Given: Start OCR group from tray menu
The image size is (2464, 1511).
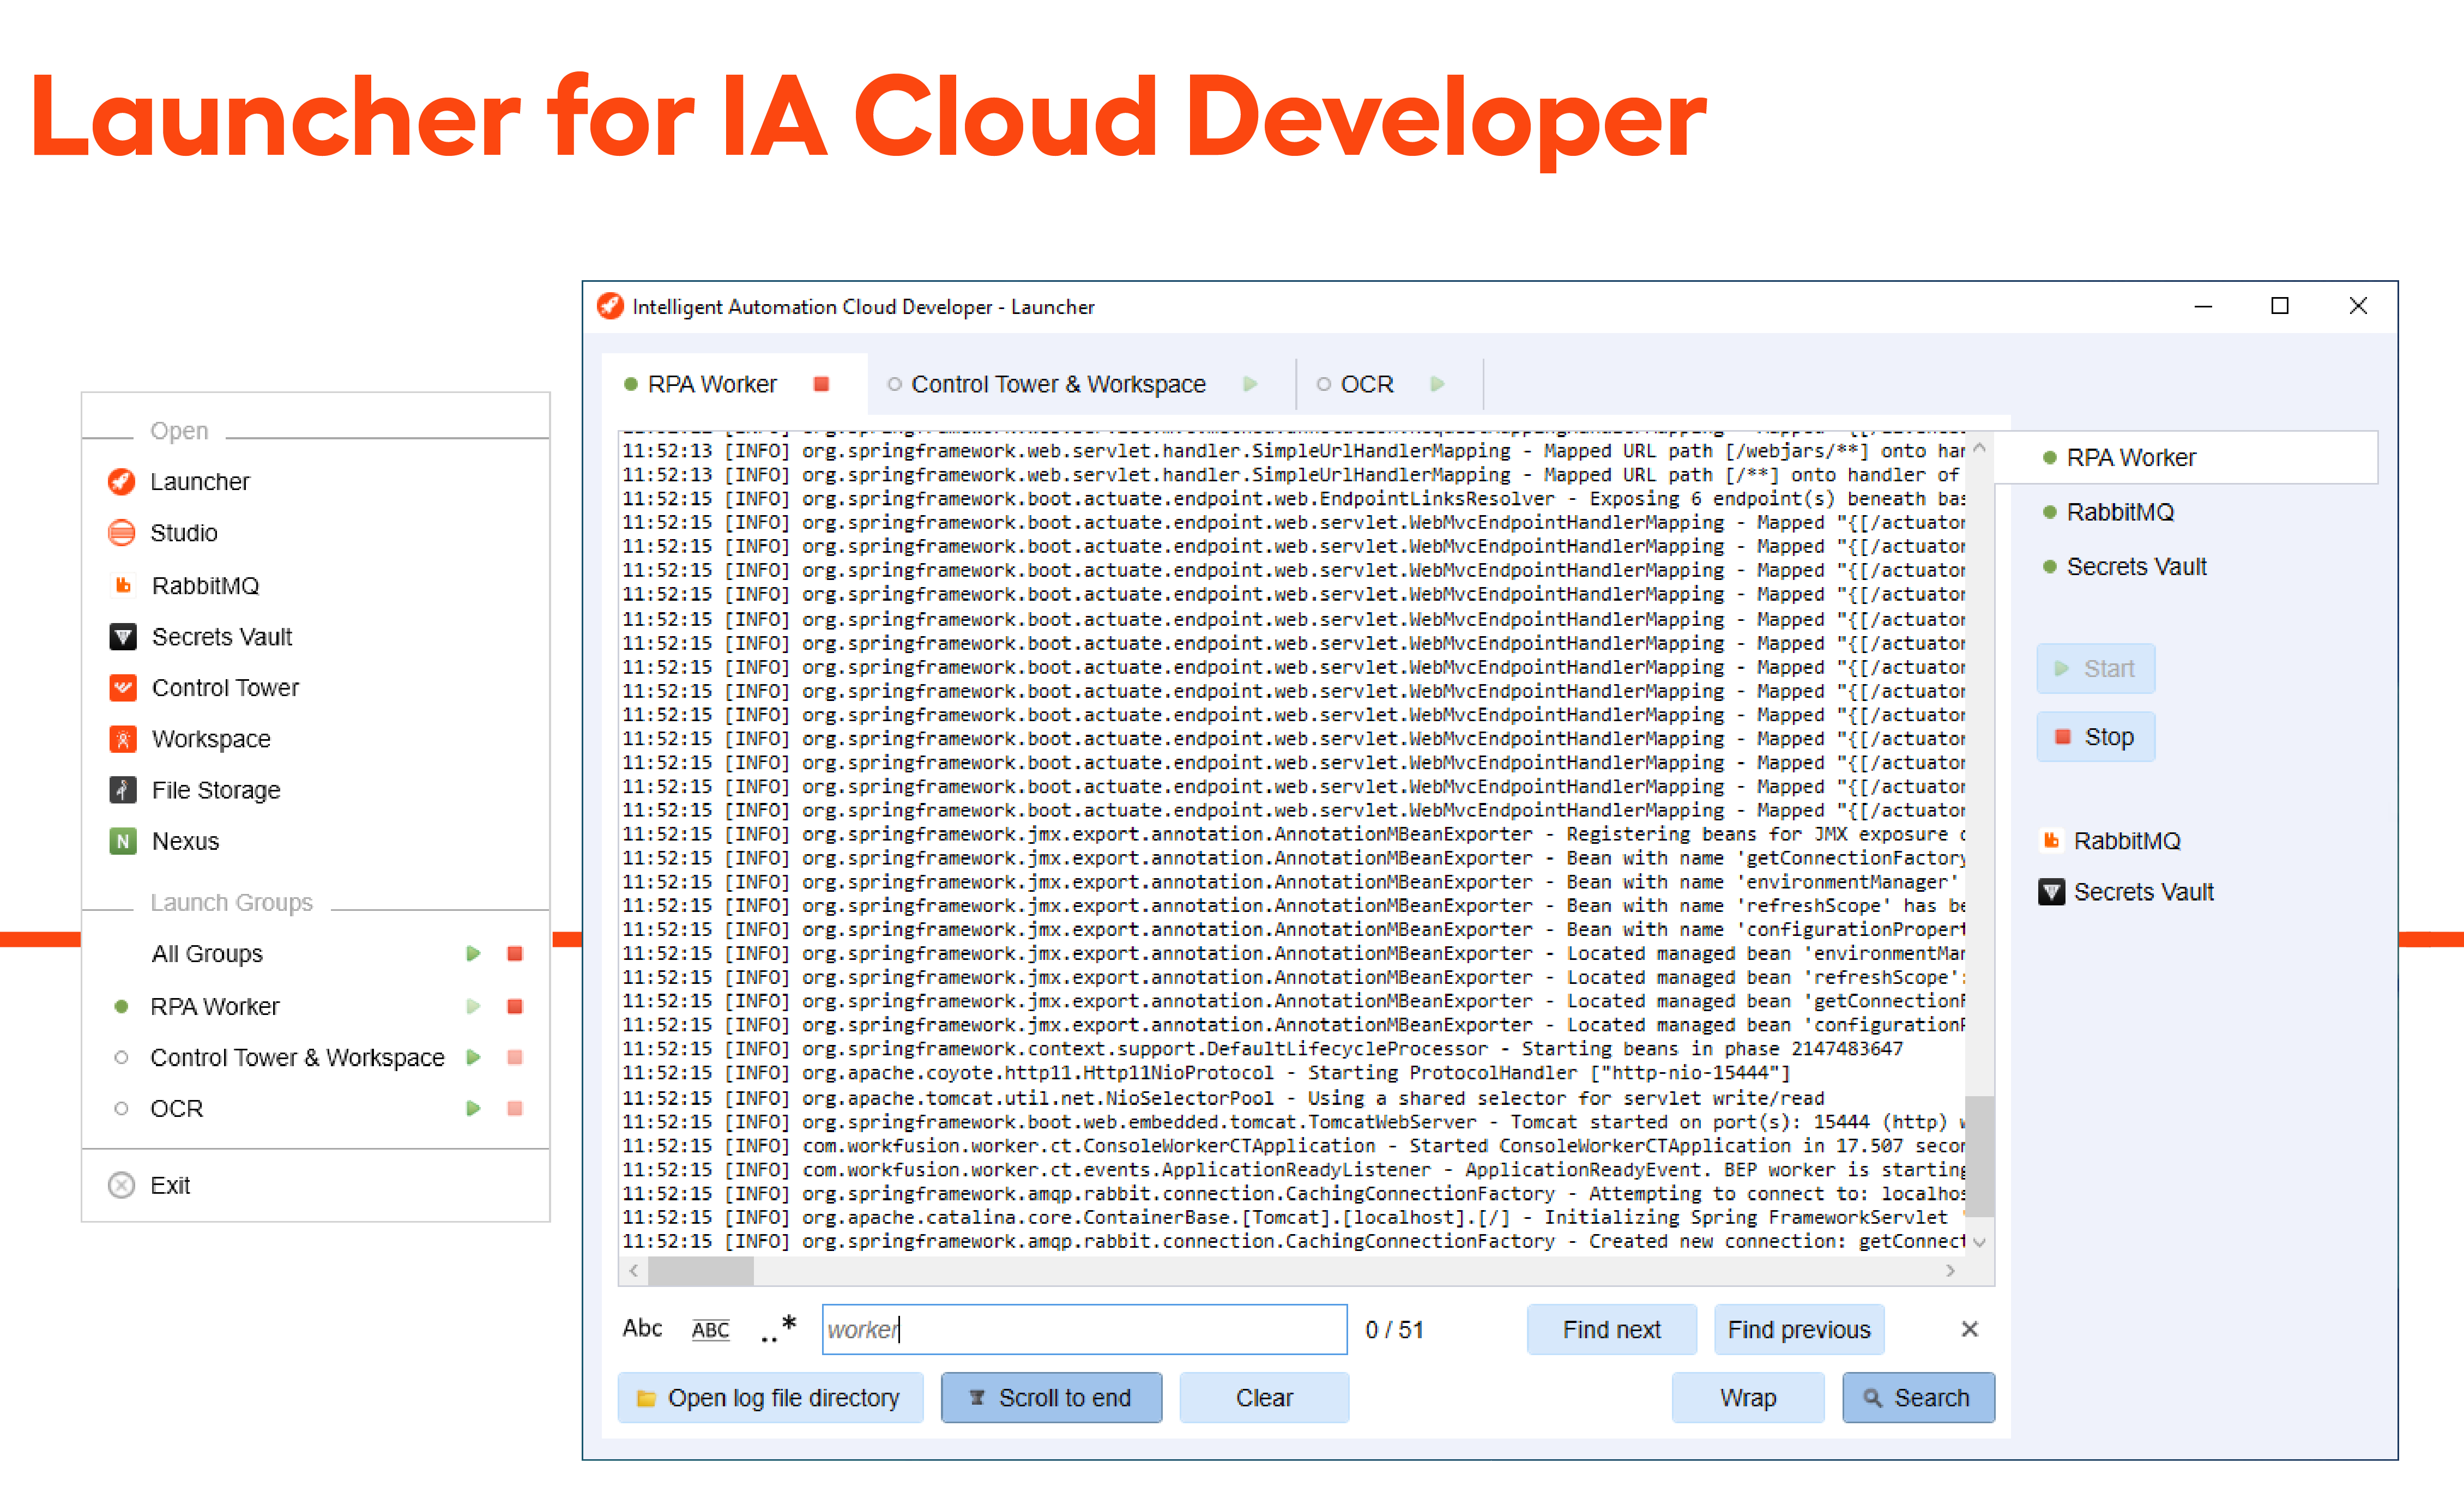Looking at the screenshot, I should [473, 1108].
